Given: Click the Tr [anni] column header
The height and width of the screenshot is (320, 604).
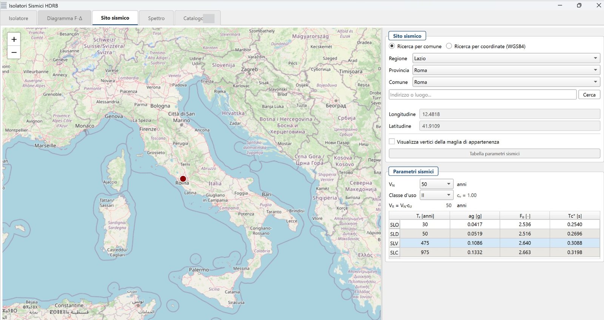Looking at the screenshot, I should pos(425,216).
